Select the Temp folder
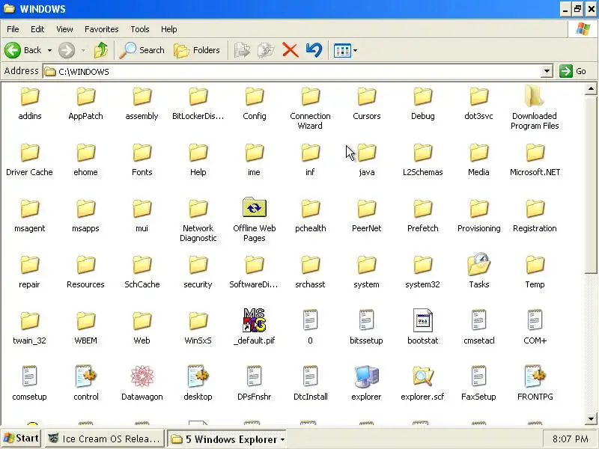This screenshot has width=599, height=449. point(535,272)
